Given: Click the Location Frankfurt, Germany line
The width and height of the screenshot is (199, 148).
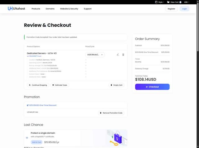Looking at the screenshot, I should point(42,60).
